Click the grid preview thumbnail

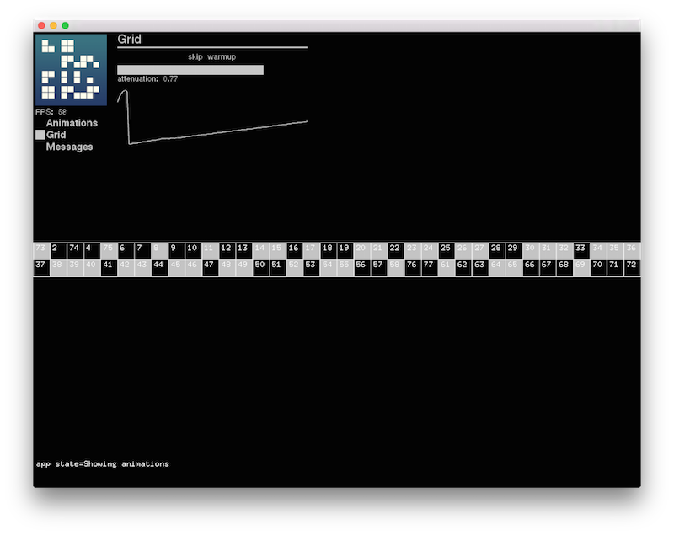[x=71, y=69]
